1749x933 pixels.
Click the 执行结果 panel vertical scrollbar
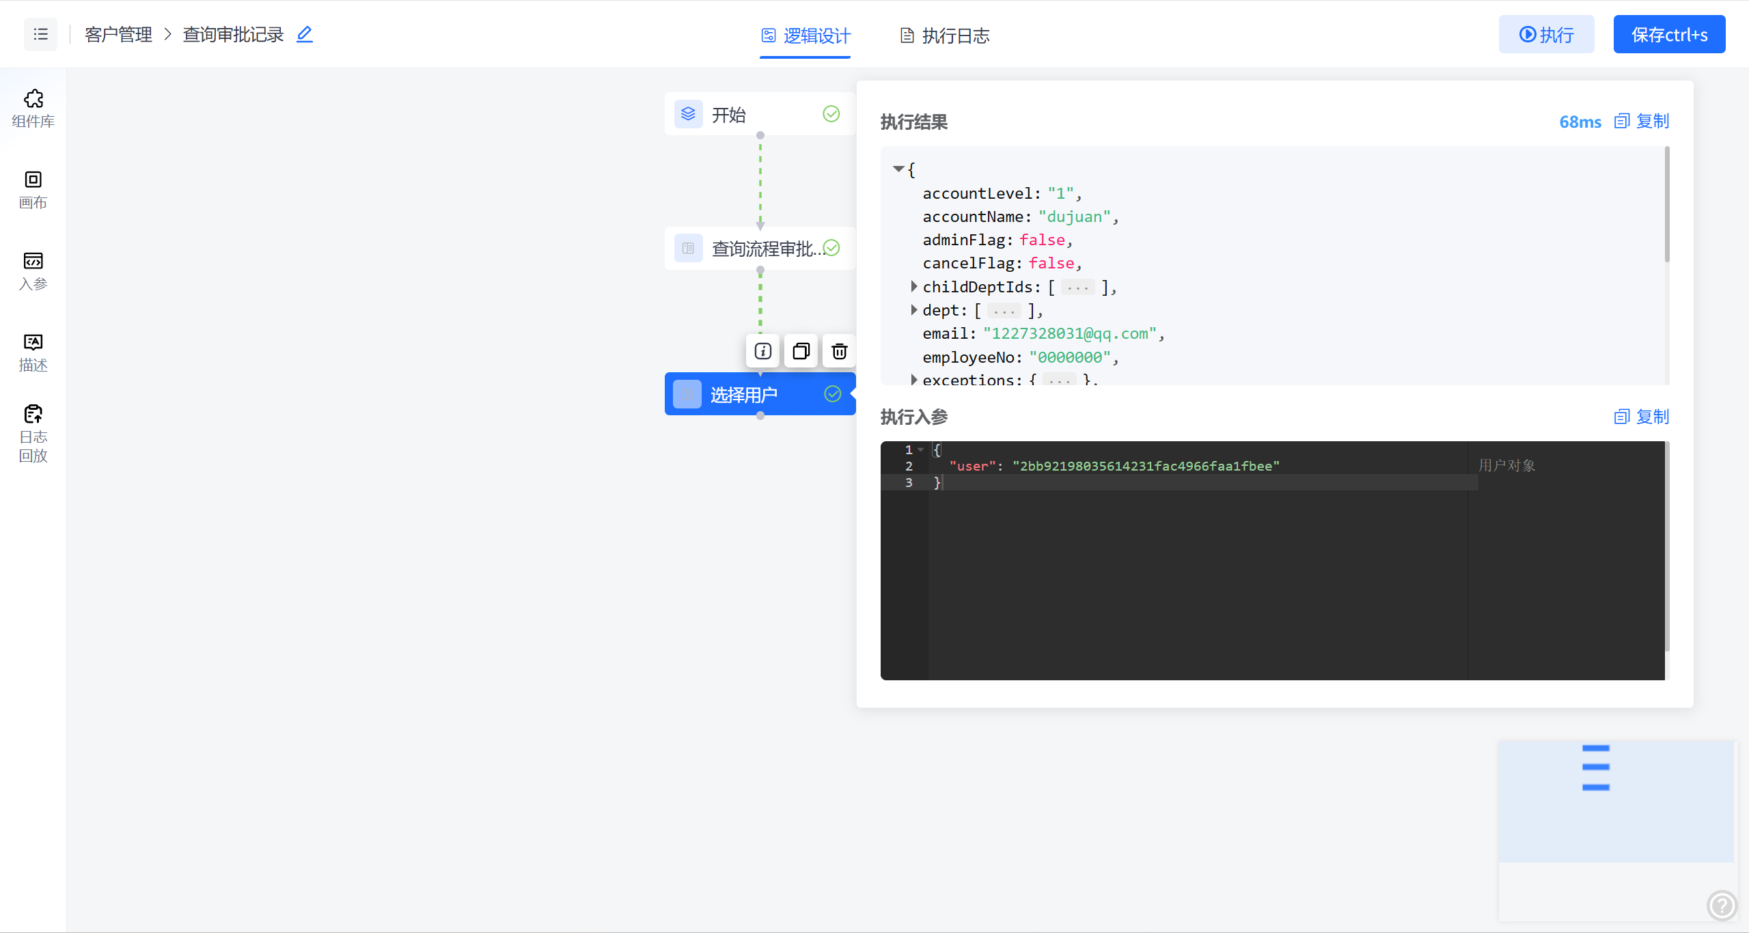pos(1667,205)
